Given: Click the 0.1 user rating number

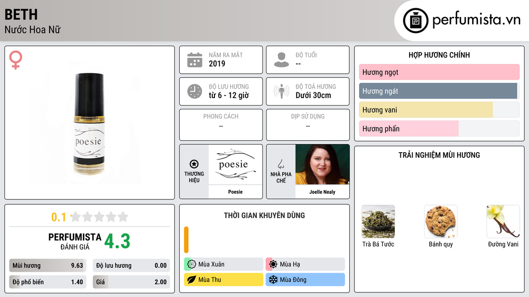Looking at the screenshot, I should 58,217.
